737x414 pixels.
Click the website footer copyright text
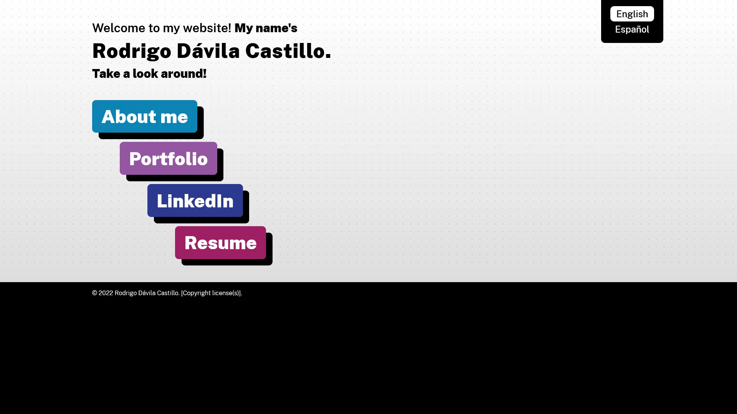(x=167, y=293)
